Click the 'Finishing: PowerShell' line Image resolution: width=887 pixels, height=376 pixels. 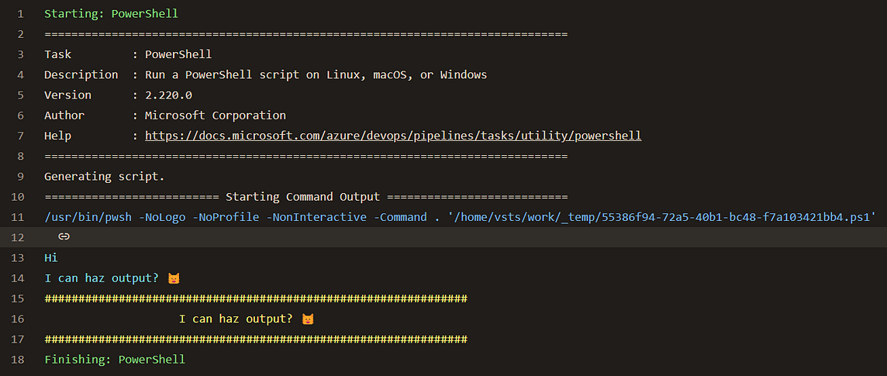[x=114, y=360]
